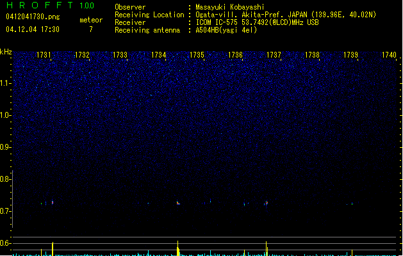Click time axis marker 1732

point(82,55)
